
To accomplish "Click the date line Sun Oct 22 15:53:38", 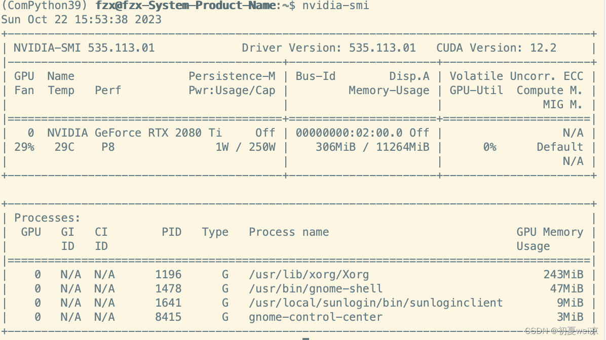I will [x=81, y=19].
